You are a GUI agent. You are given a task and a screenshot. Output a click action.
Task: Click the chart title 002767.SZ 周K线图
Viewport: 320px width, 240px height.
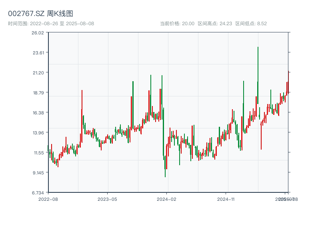click(40, 14)
